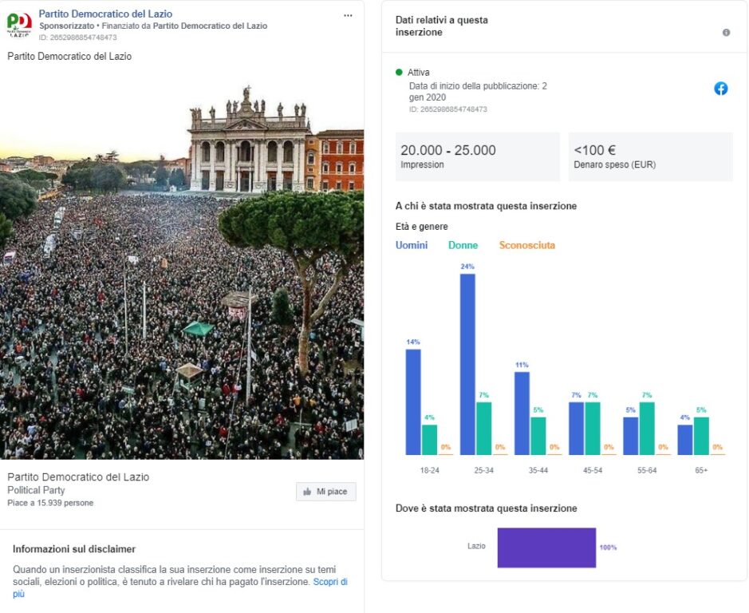The image size is (749, 613).
Task: Click the <100 € Denaro speso box
Action: pos(651,156)
